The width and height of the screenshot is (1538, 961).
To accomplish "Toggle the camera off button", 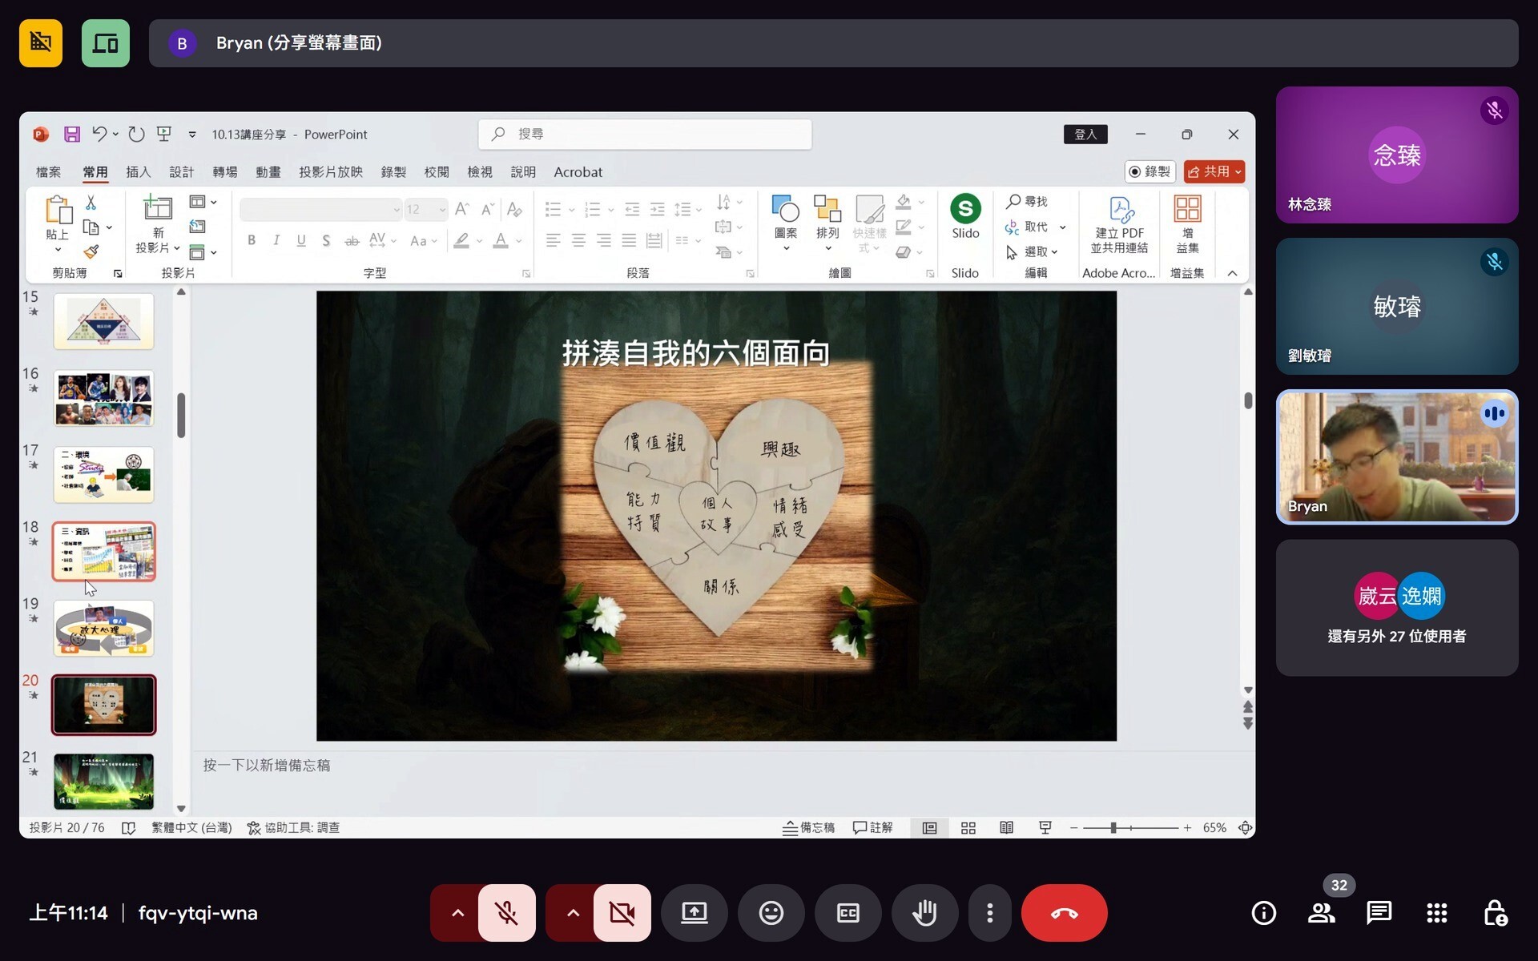I will (622, 913).
